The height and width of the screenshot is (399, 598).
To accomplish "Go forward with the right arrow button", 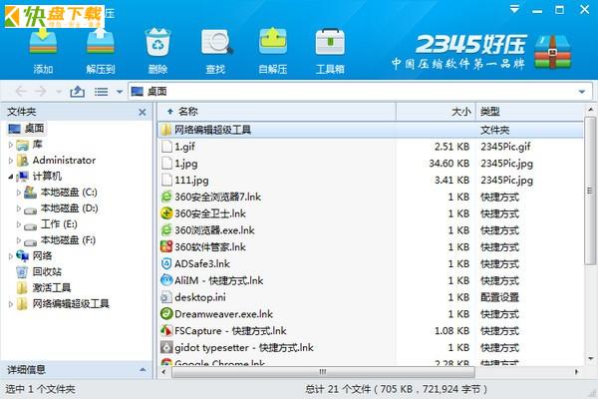I will 41,91.
